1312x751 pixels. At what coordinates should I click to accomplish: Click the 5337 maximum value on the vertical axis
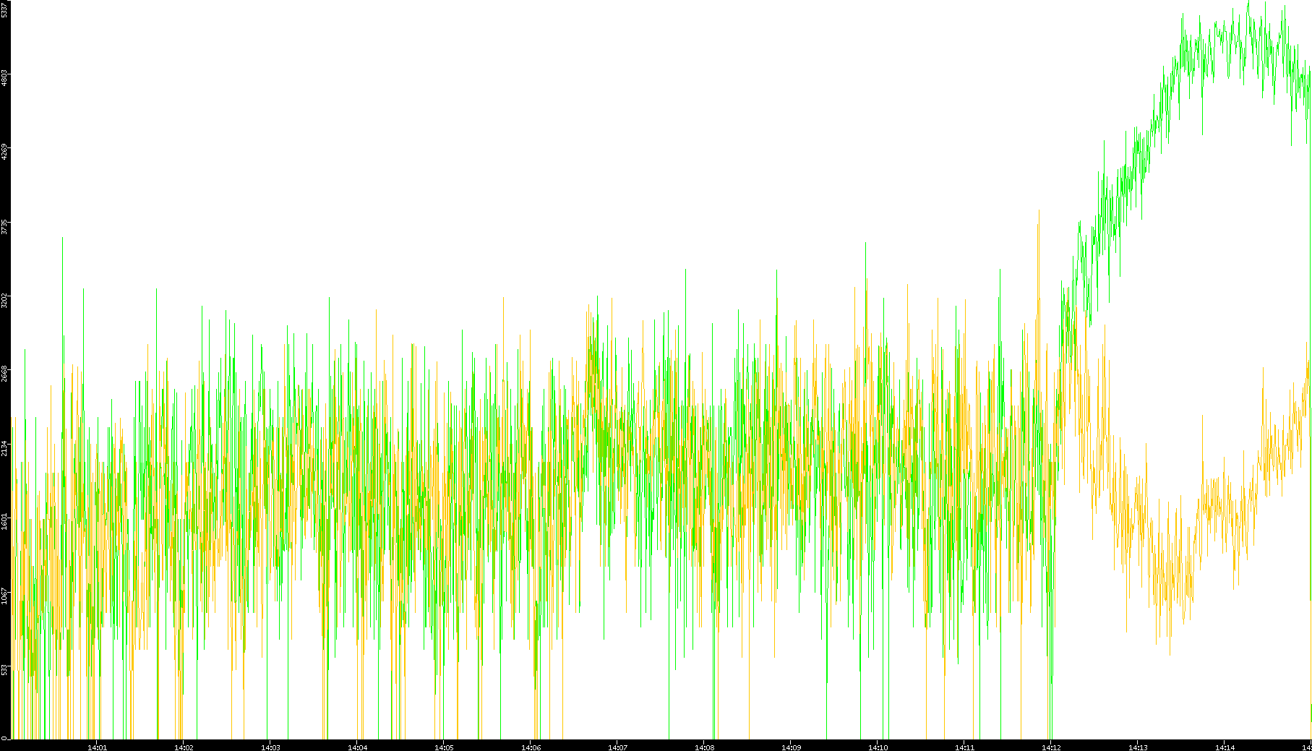(x=4, y=9)
